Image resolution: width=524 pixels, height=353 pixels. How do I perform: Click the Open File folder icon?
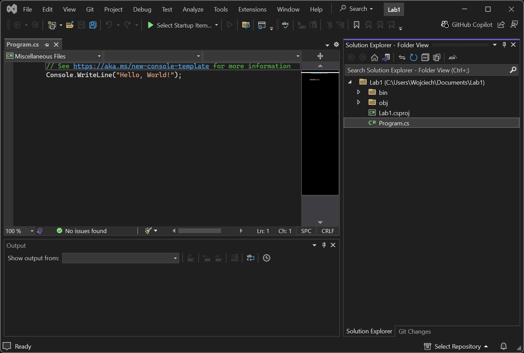click(70, 25)
